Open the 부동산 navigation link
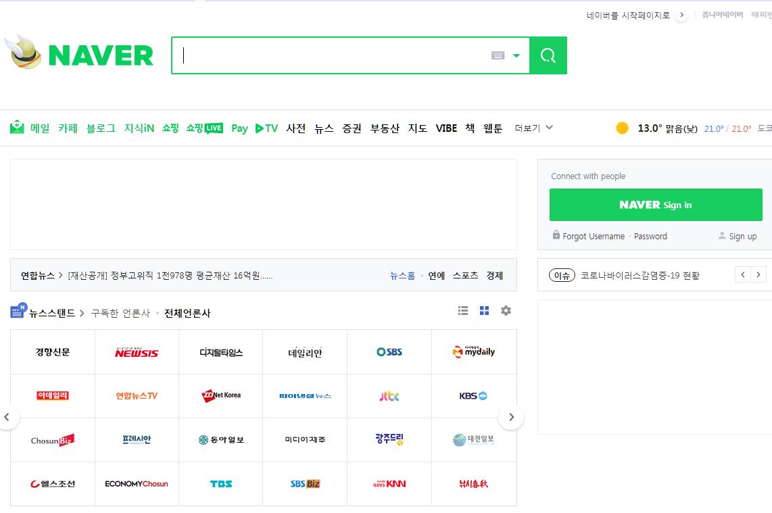 [x=385, y=128]
